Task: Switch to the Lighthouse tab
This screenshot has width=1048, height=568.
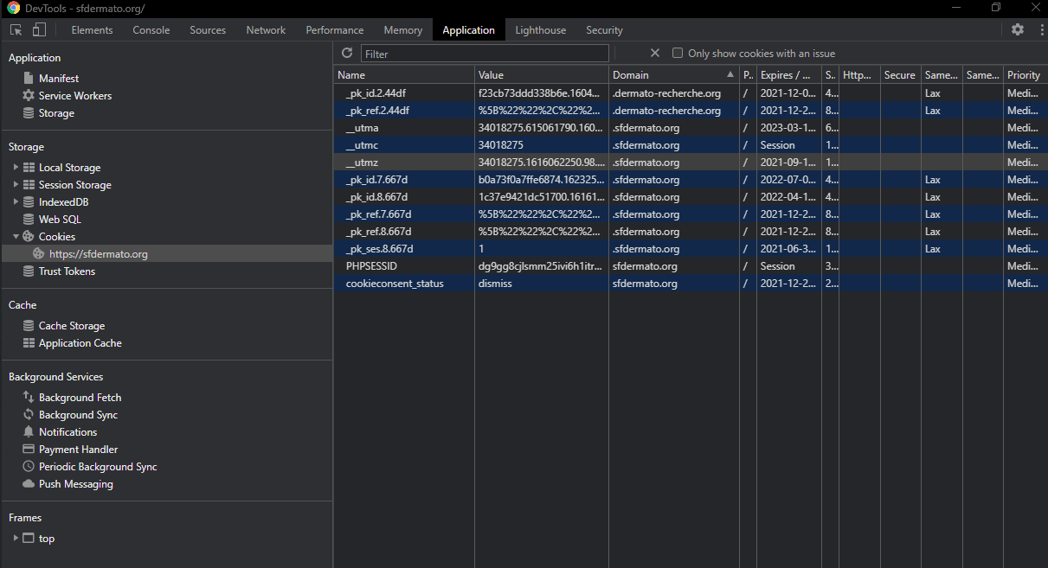Action: pyautogui.click(x=541, y=29)
